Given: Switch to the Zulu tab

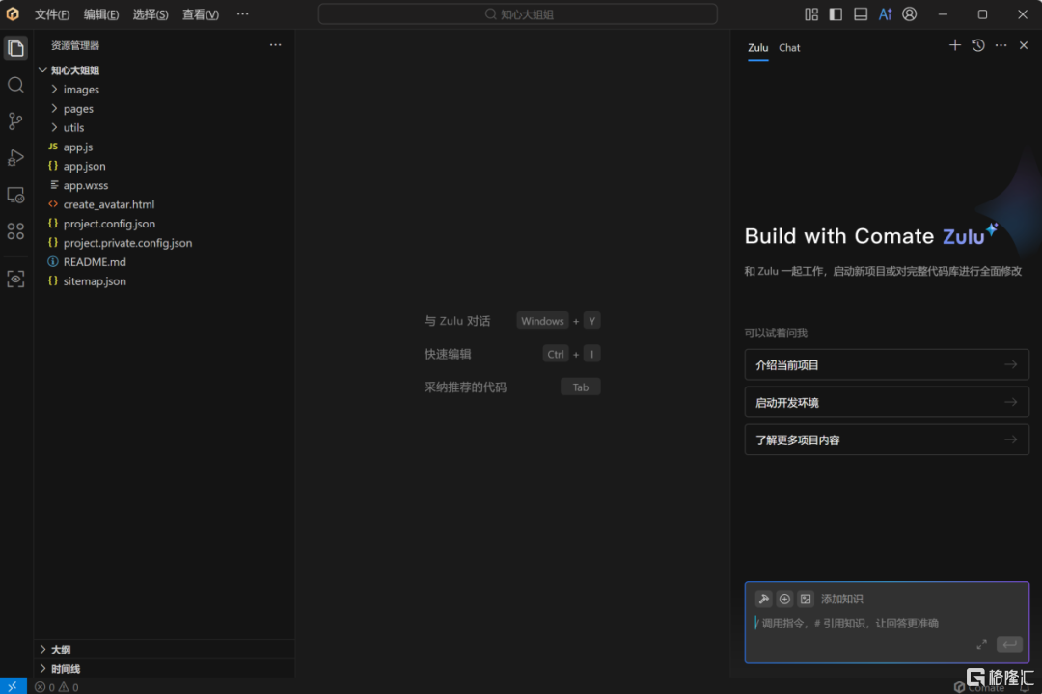Looking at the screenshot, I should pos(757,48).
